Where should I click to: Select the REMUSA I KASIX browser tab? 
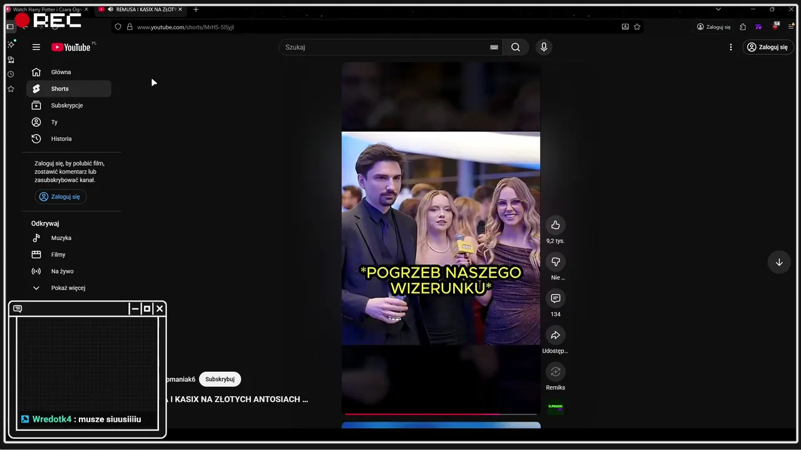click(x=140, y=9)
